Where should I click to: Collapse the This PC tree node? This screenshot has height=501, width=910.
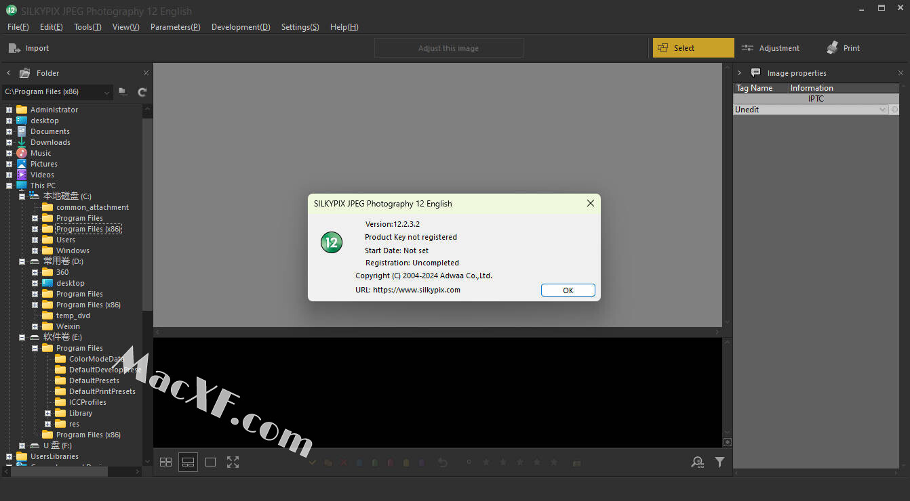pos(9,186)
